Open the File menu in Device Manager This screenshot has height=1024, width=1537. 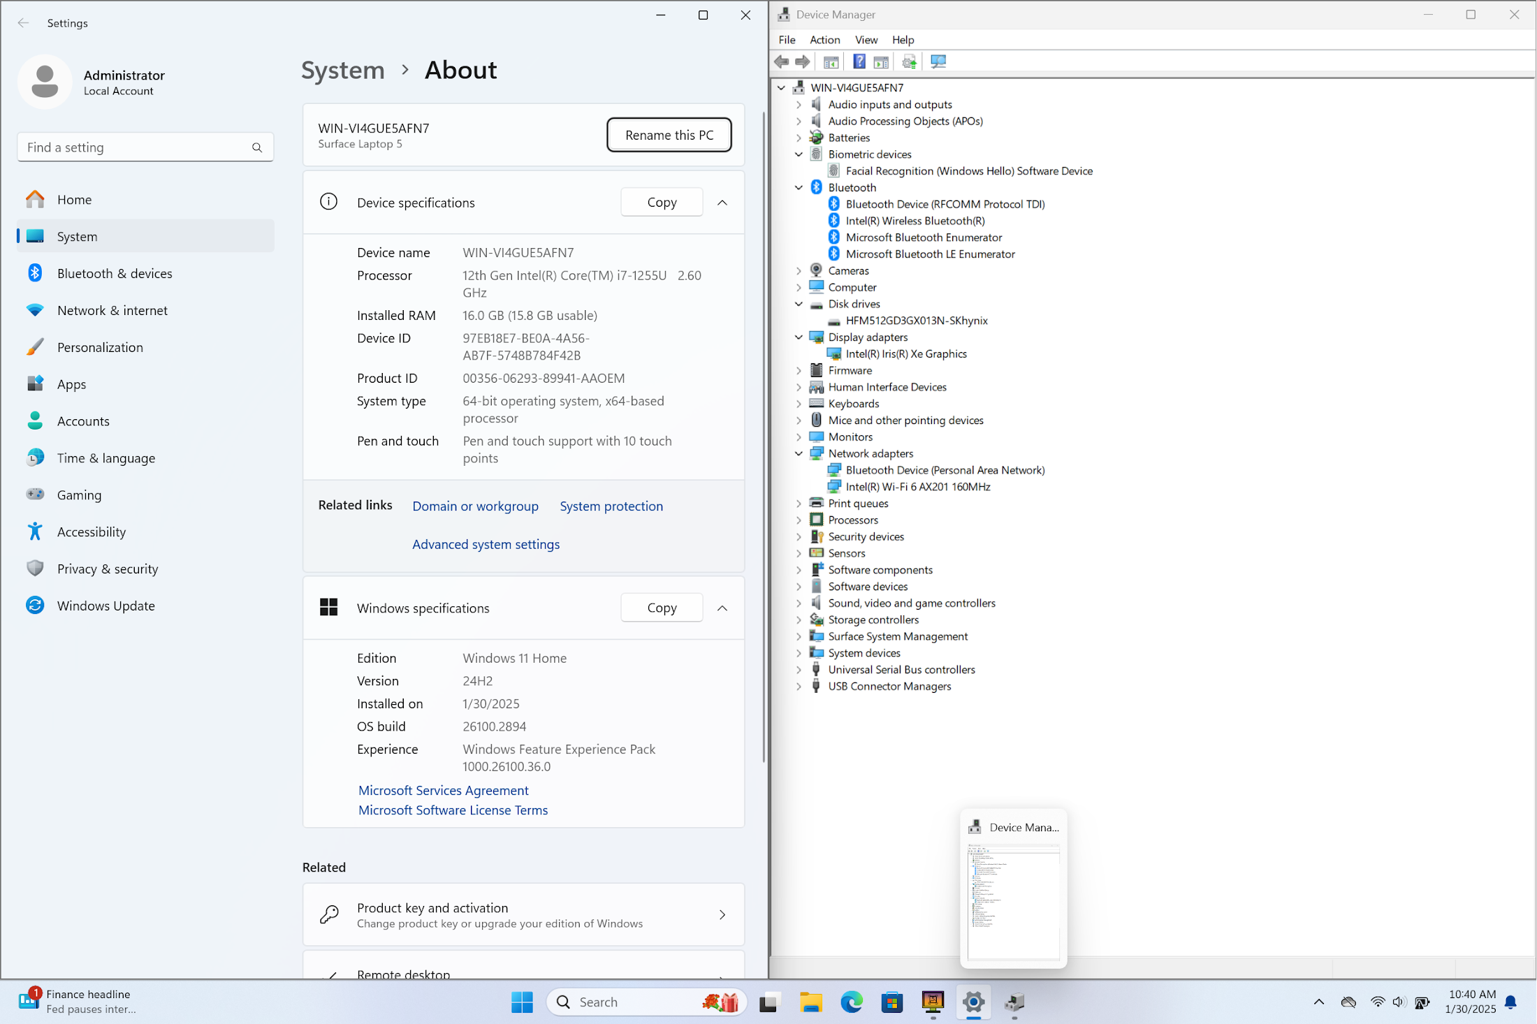point(787,40)
